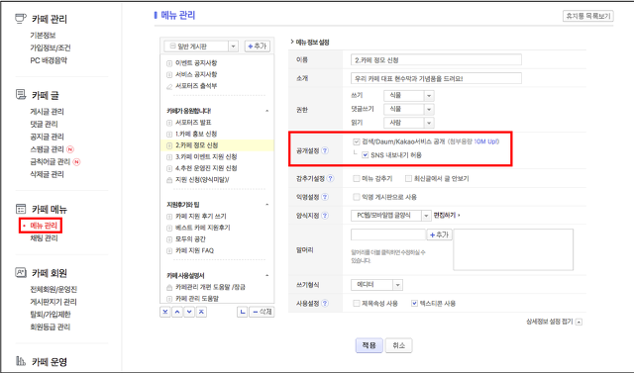Click the 카페 메뉴 list icon
Image resolution: width=634 pixels, height=373 pixels.
21,209
